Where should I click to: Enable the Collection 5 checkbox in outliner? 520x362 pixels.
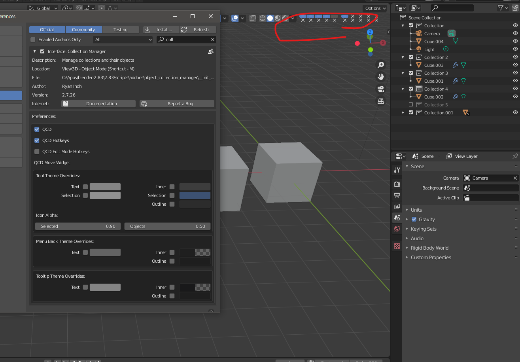point(411,105)
